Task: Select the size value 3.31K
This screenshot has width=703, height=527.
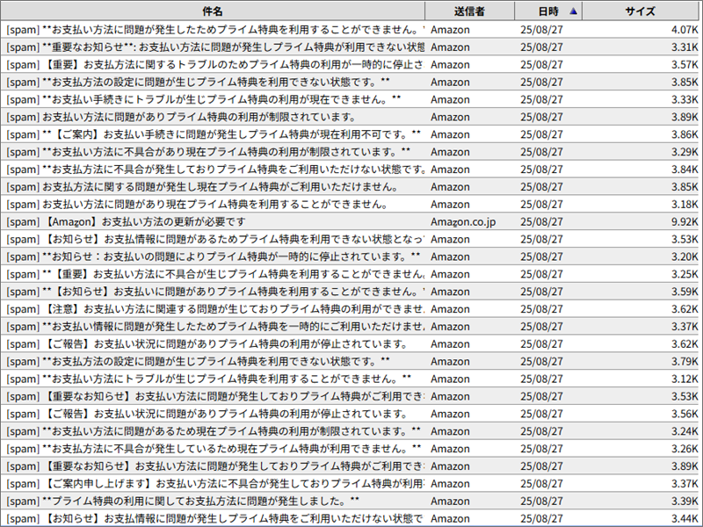Action: click(685, 47)
